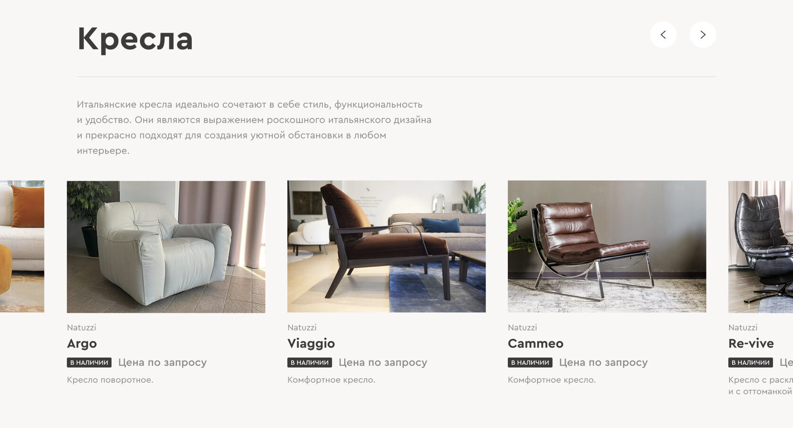This screenshot has height=428, width=793.
Task: Click 'Цена по запросу' for Argo
Action: coord(162,362)
